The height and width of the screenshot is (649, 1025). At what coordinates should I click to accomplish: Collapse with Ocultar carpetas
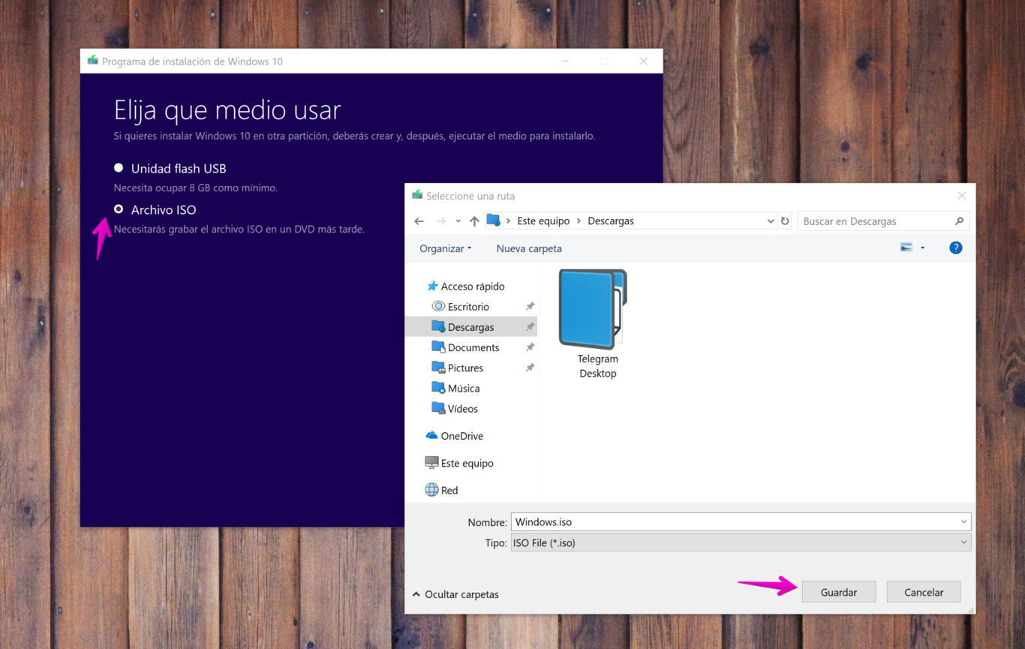click(x=455, y=594)
